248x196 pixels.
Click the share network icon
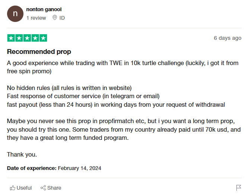pos(43,188)
